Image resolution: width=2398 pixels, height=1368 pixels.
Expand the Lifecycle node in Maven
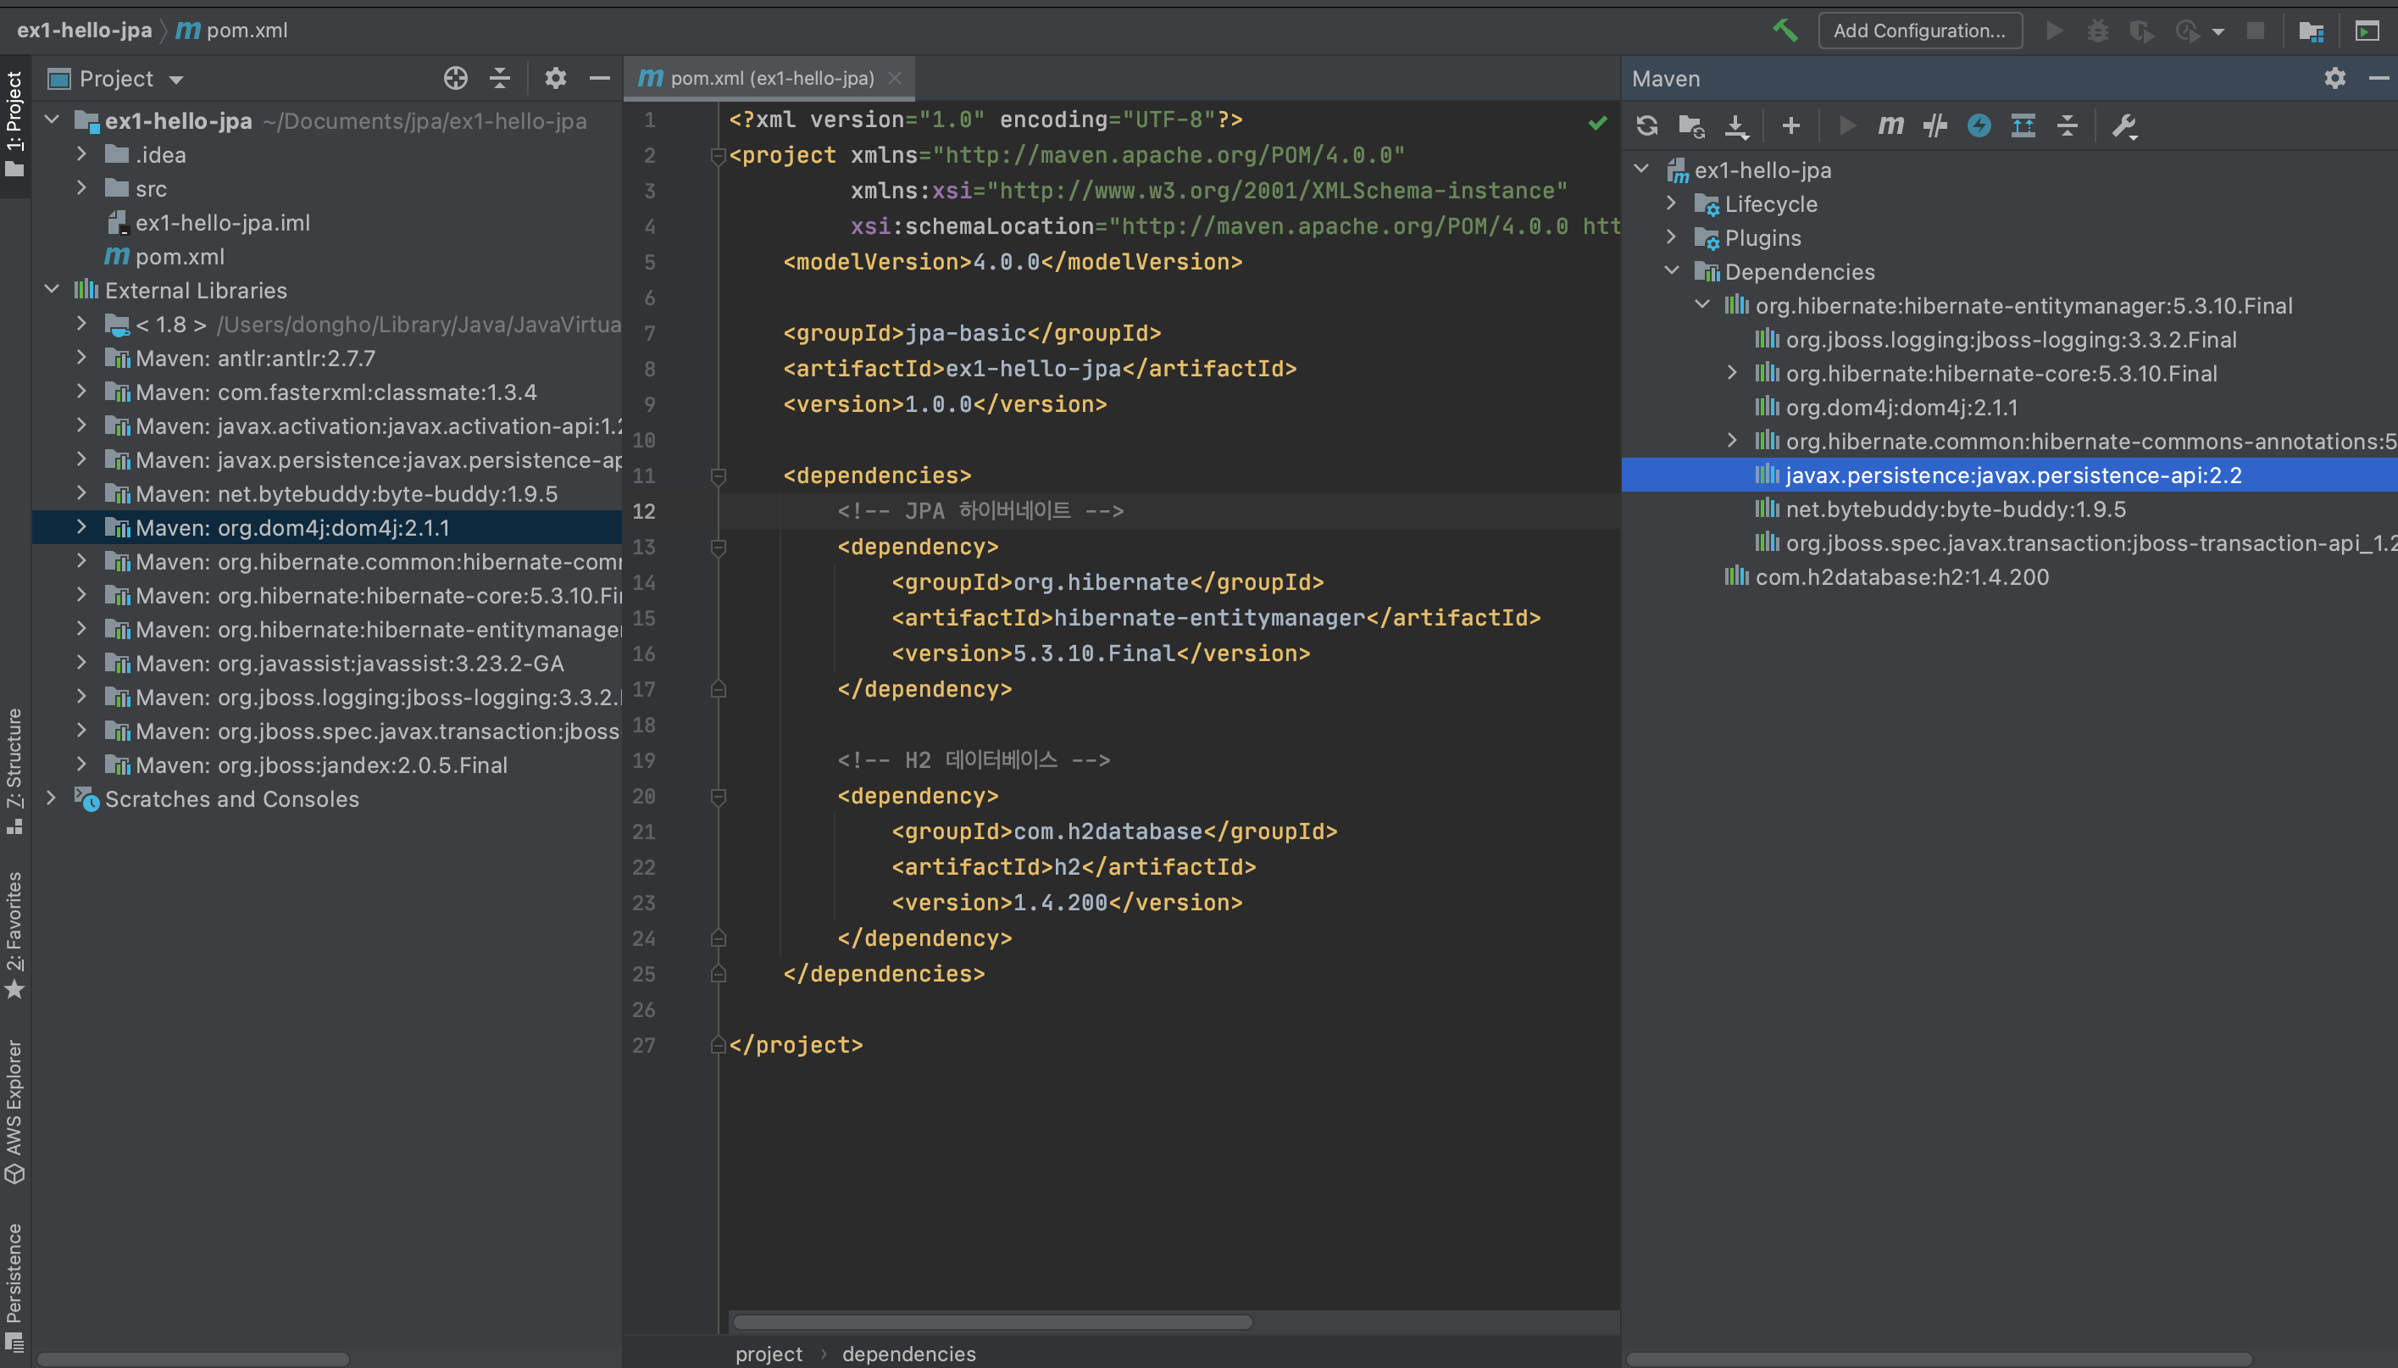1671,204
